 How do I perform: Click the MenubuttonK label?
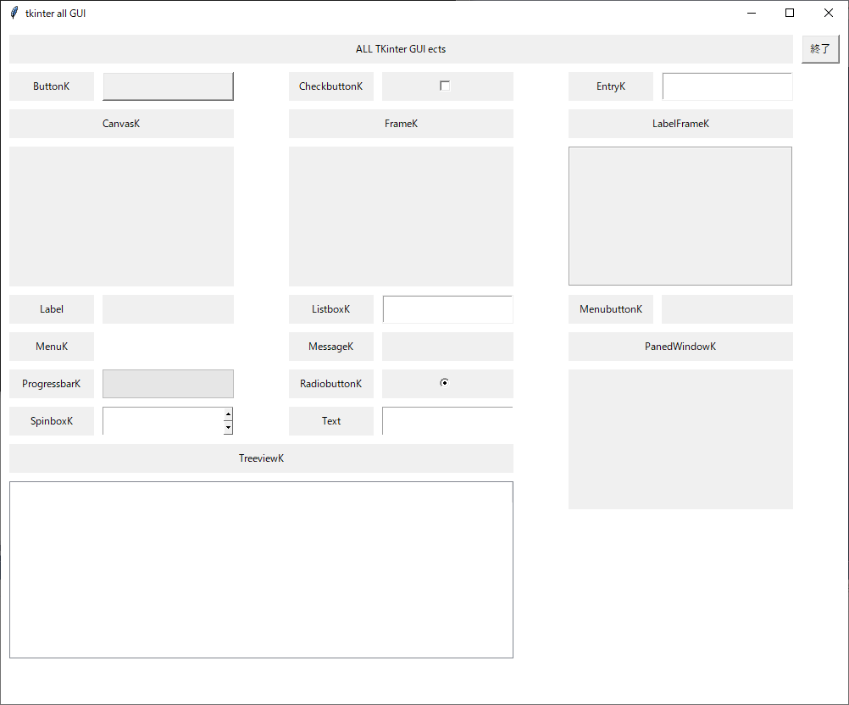611,309
